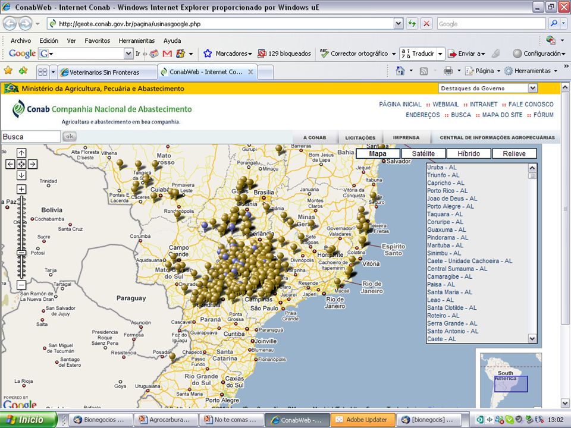Screen dimensions: 571x428
Task: Zoom out with the minus button
Action: click(21, 285)
